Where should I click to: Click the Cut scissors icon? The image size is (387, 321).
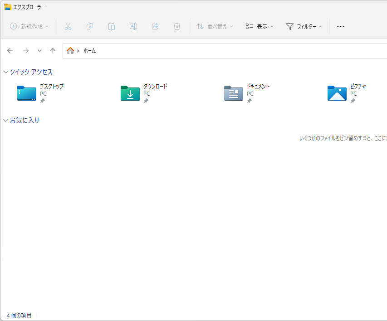pos(68,26)
